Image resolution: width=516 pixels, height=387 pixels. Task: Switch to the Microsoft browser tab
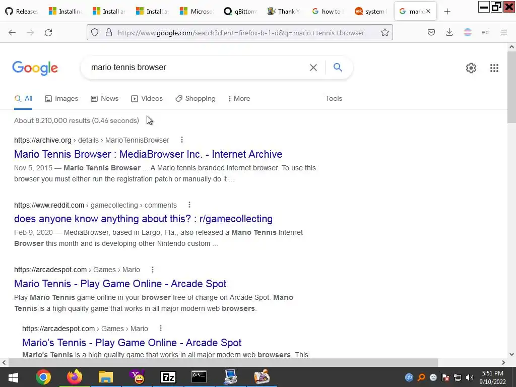197,12
